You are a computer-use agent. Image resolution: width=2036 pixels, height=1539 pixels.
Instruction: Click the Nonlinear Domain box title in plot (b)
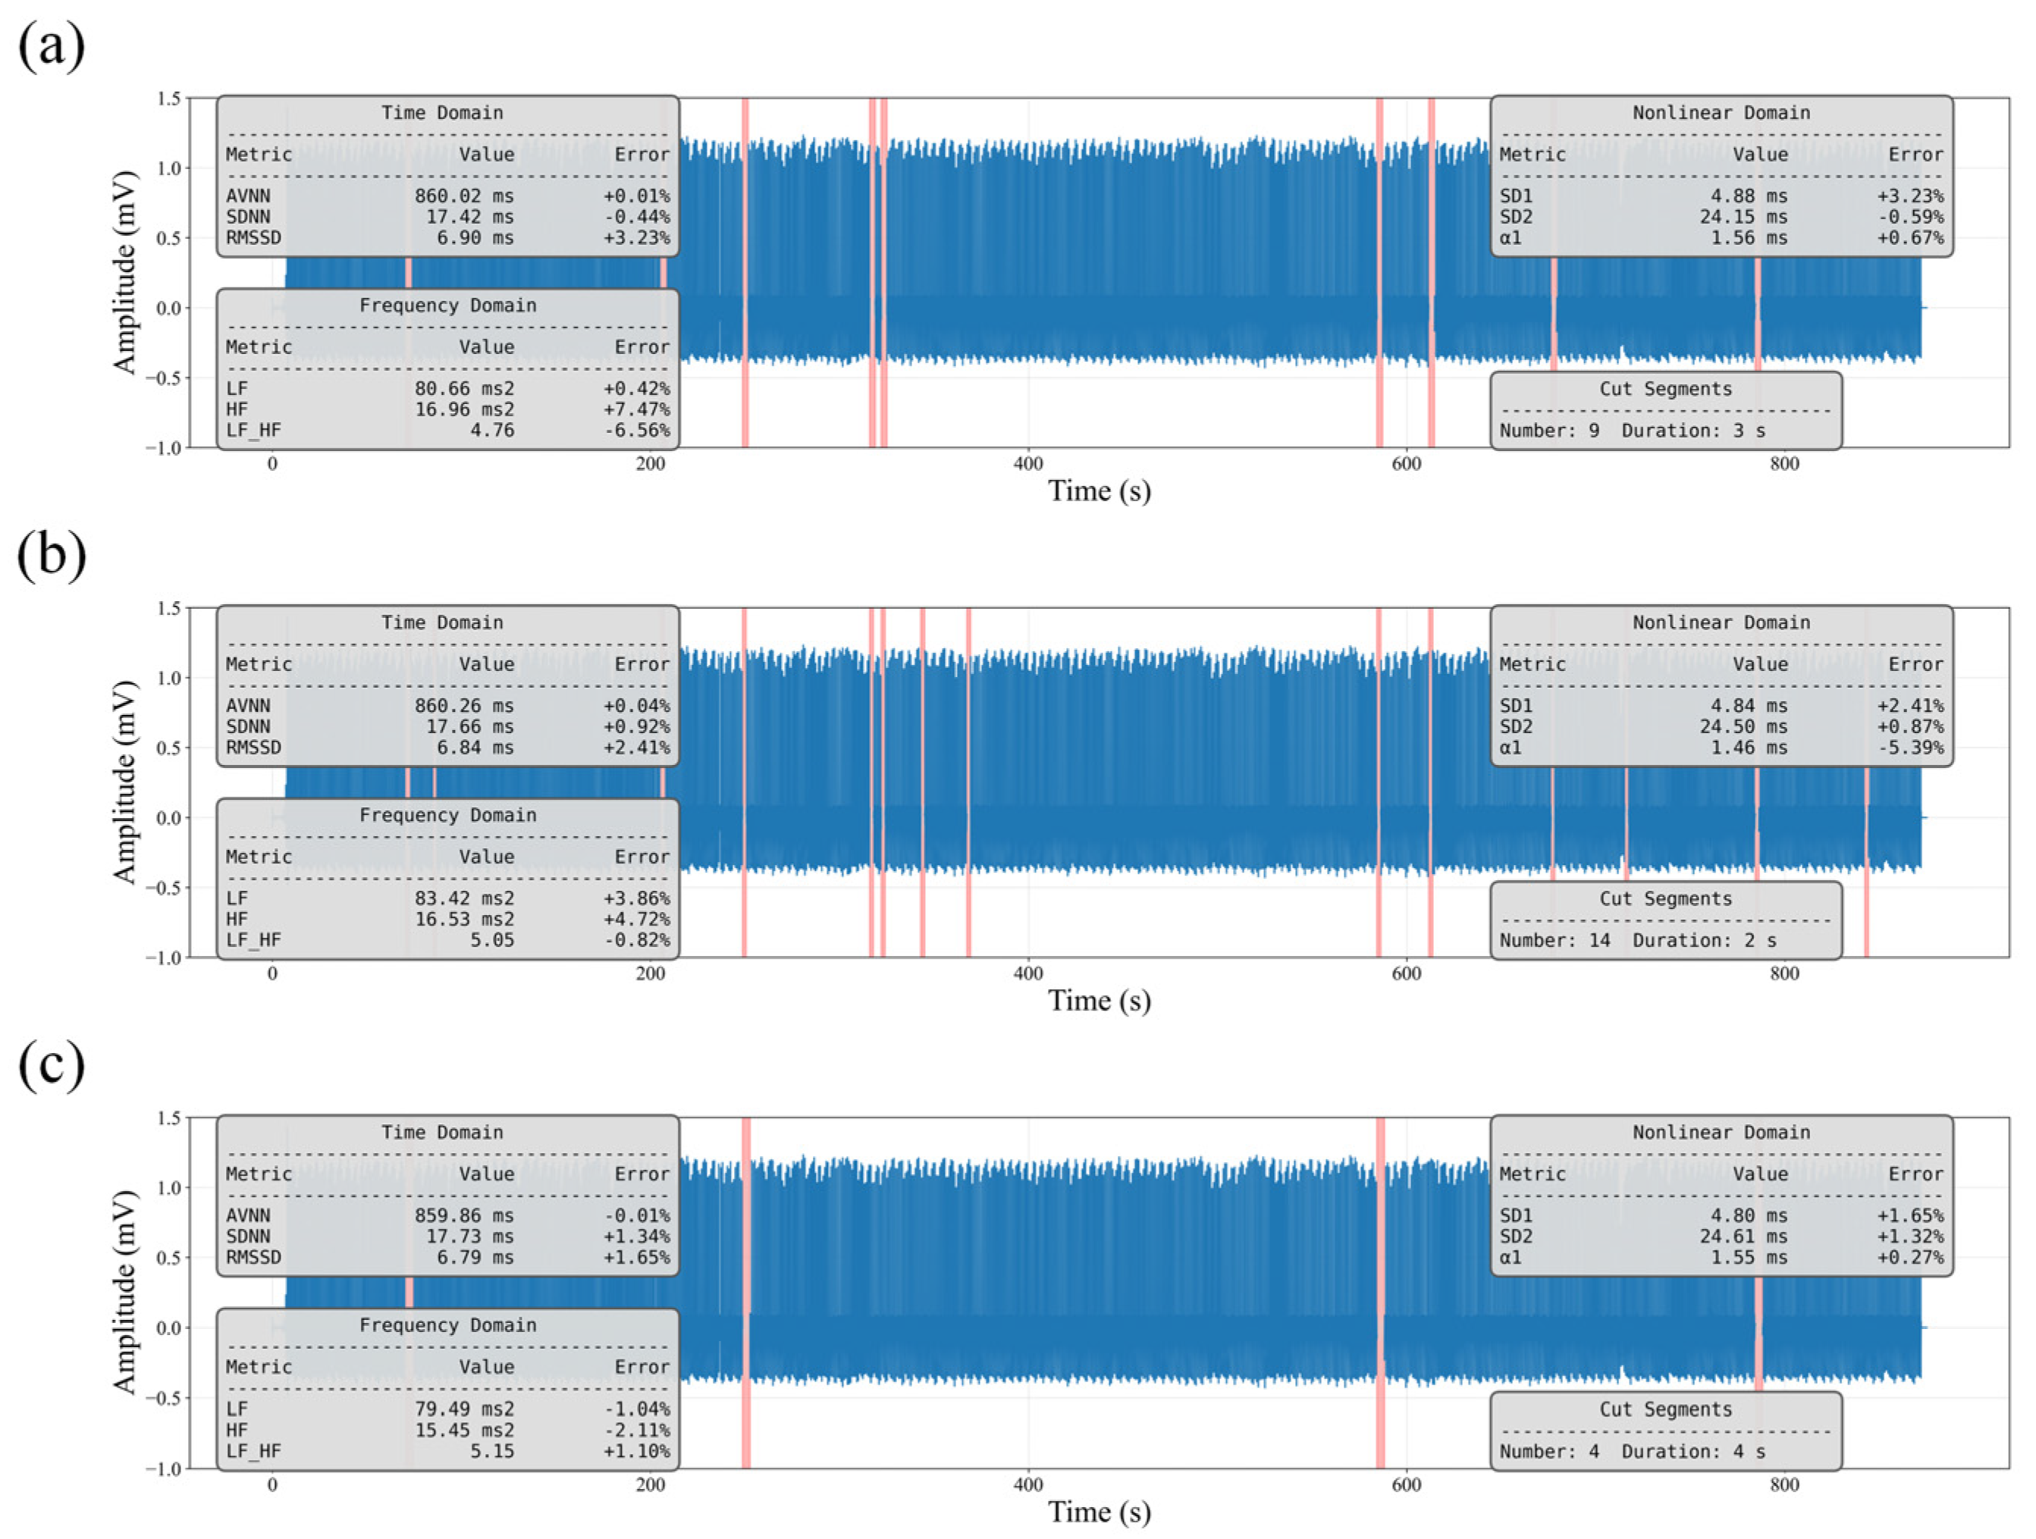(1721, 622)
